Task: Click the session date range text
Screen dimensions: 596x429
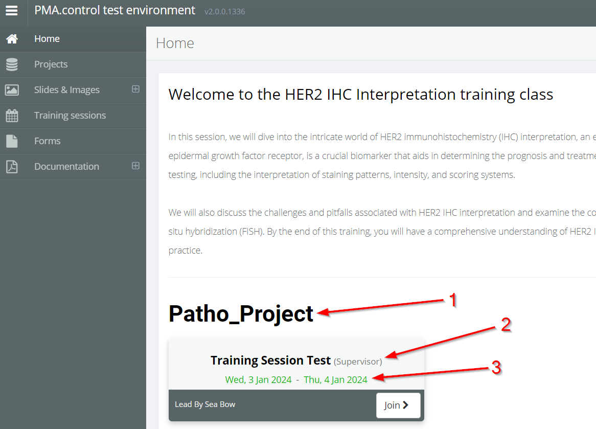Action: [296, 380]
